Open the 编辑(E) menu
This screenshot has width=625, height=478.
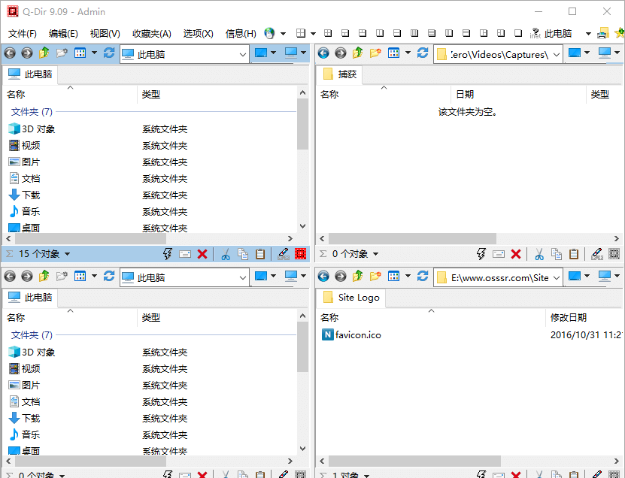63,34
